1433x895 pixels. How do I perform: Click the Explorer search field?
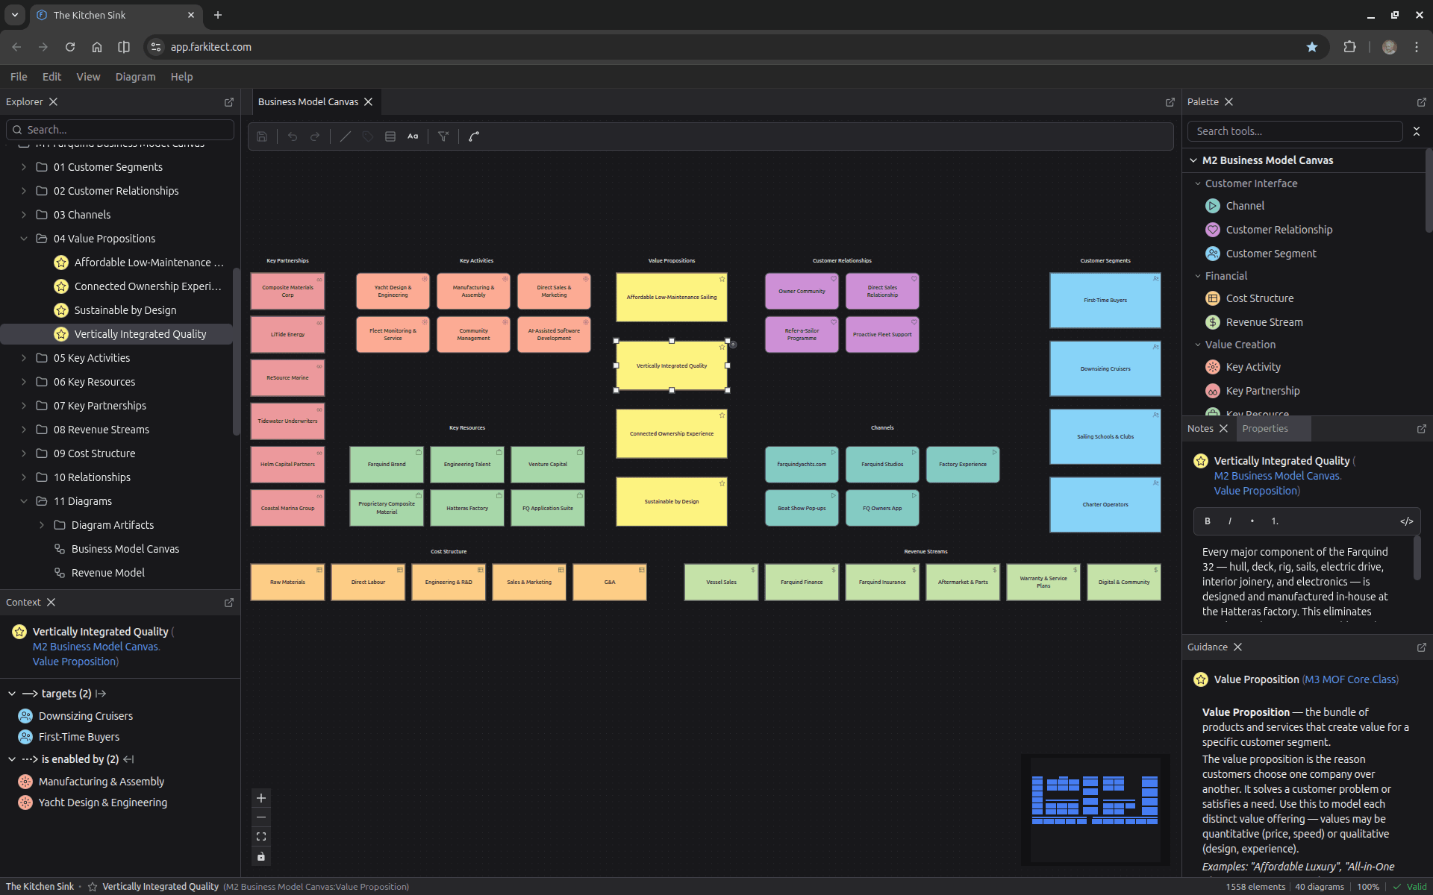(120, 130)
